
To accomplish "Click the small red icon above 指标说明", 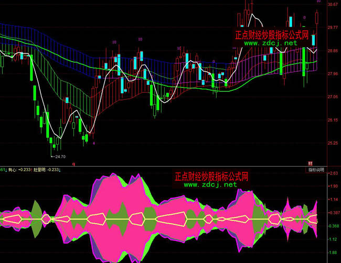I will coord(310,163).
